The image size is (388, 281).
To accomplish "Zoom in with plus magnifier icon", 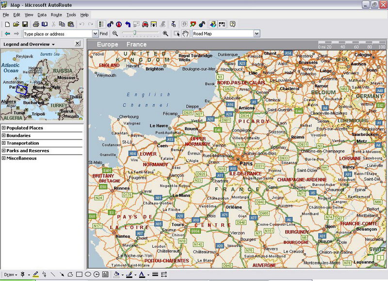I will (x=165, y=33).
